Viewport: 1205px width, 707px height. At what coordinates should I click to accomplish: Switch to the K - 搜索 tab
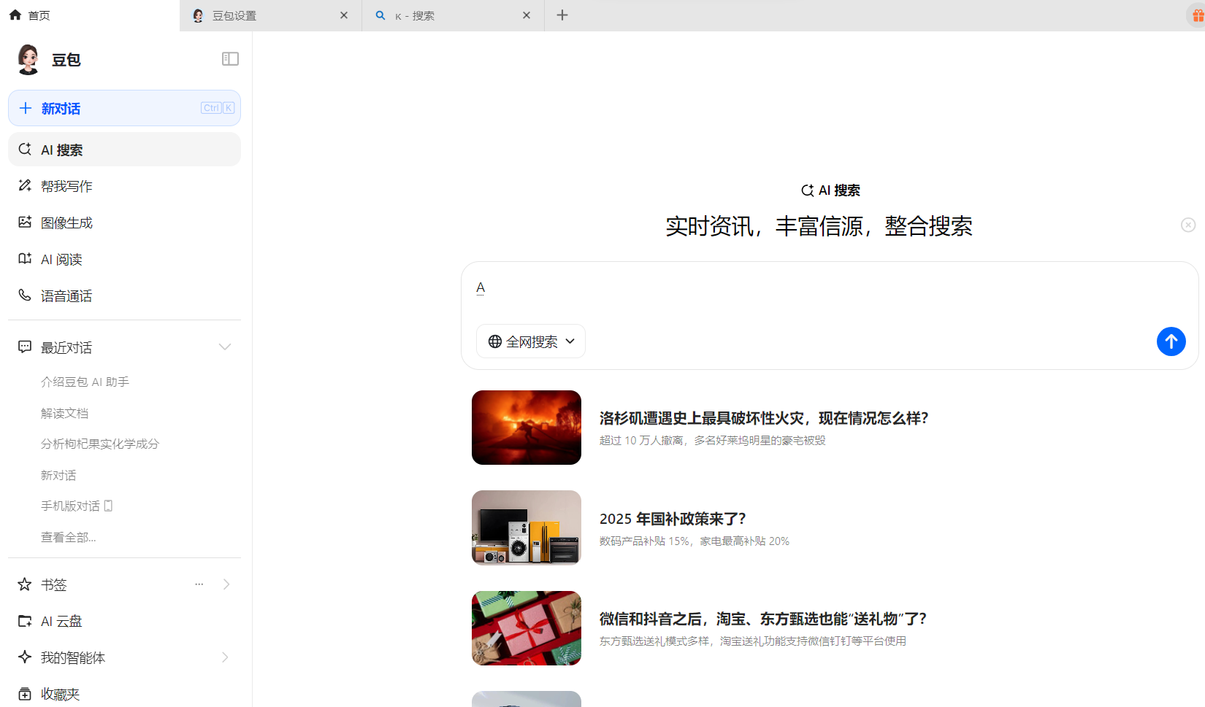[x=453, y=15]
